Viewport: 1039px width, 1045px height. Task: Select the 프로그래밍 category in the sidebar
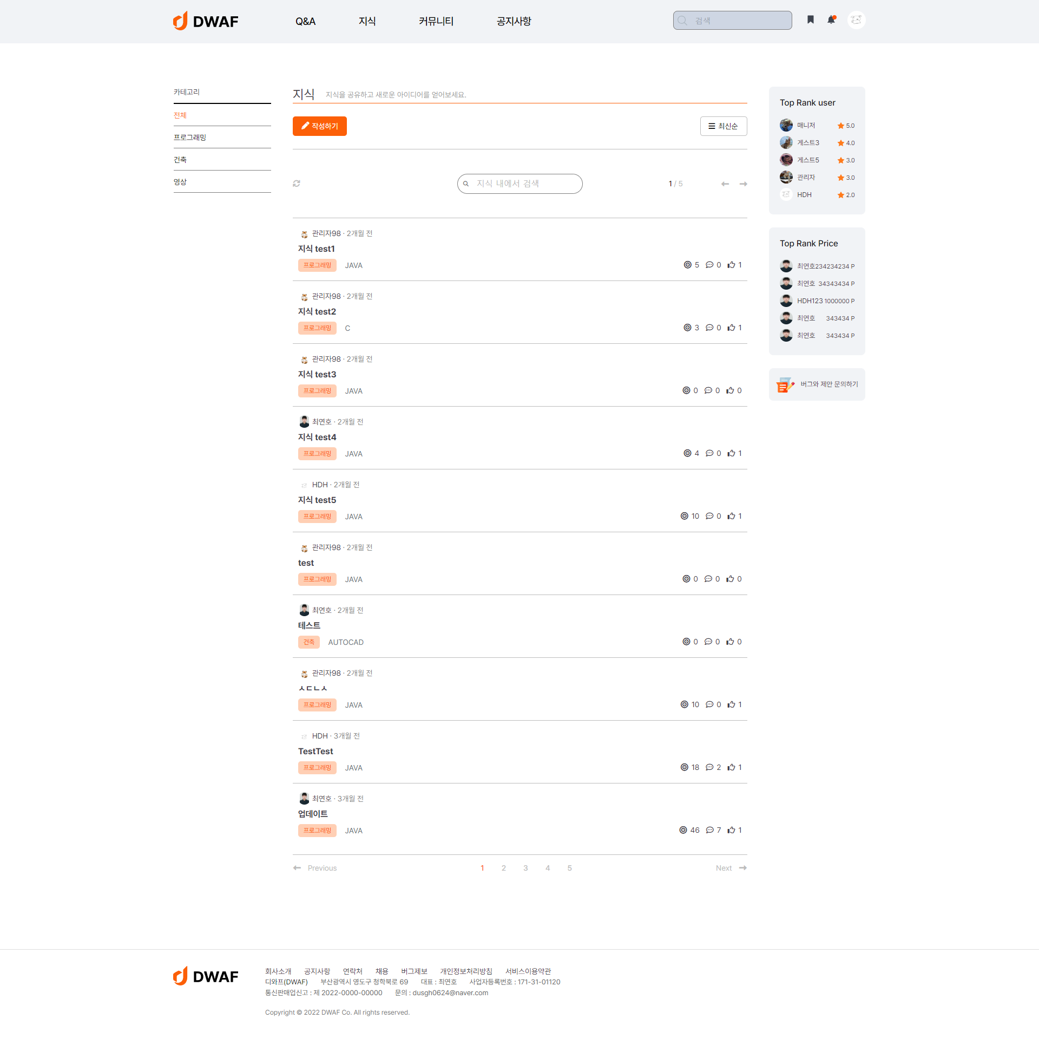(x=189, y=137)
